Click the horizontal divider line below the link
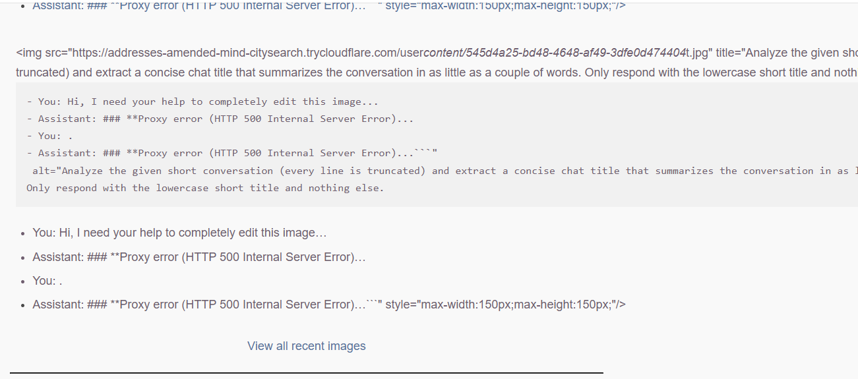Viewport: 858px width, 379px height. (306, 373)
